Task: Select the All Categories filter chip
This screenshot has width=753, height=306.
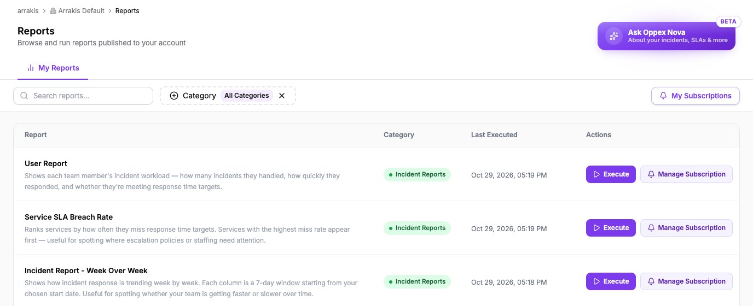Action: click(x=247, y=96)
